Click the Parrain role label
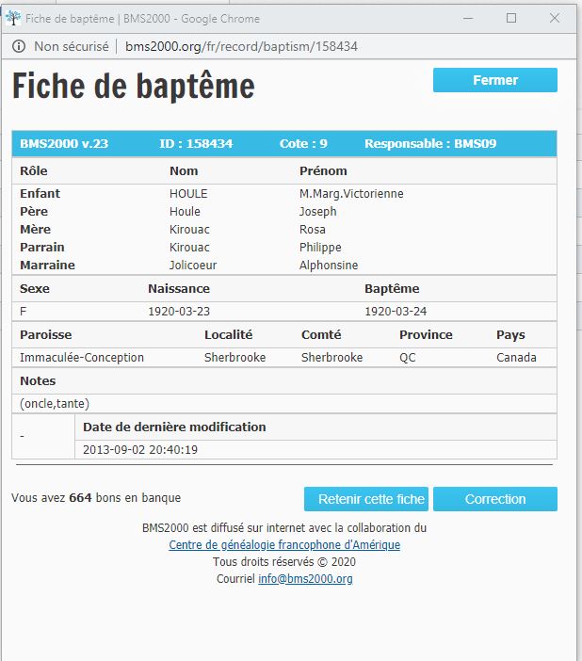 pos(42,248)
